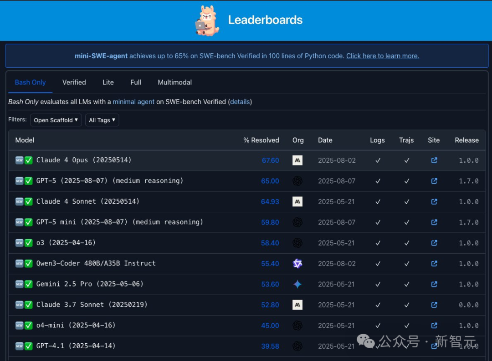
Task: Click the "GPT-4.1 (2025-04-14)" model name
Action: tap(76, 346)
